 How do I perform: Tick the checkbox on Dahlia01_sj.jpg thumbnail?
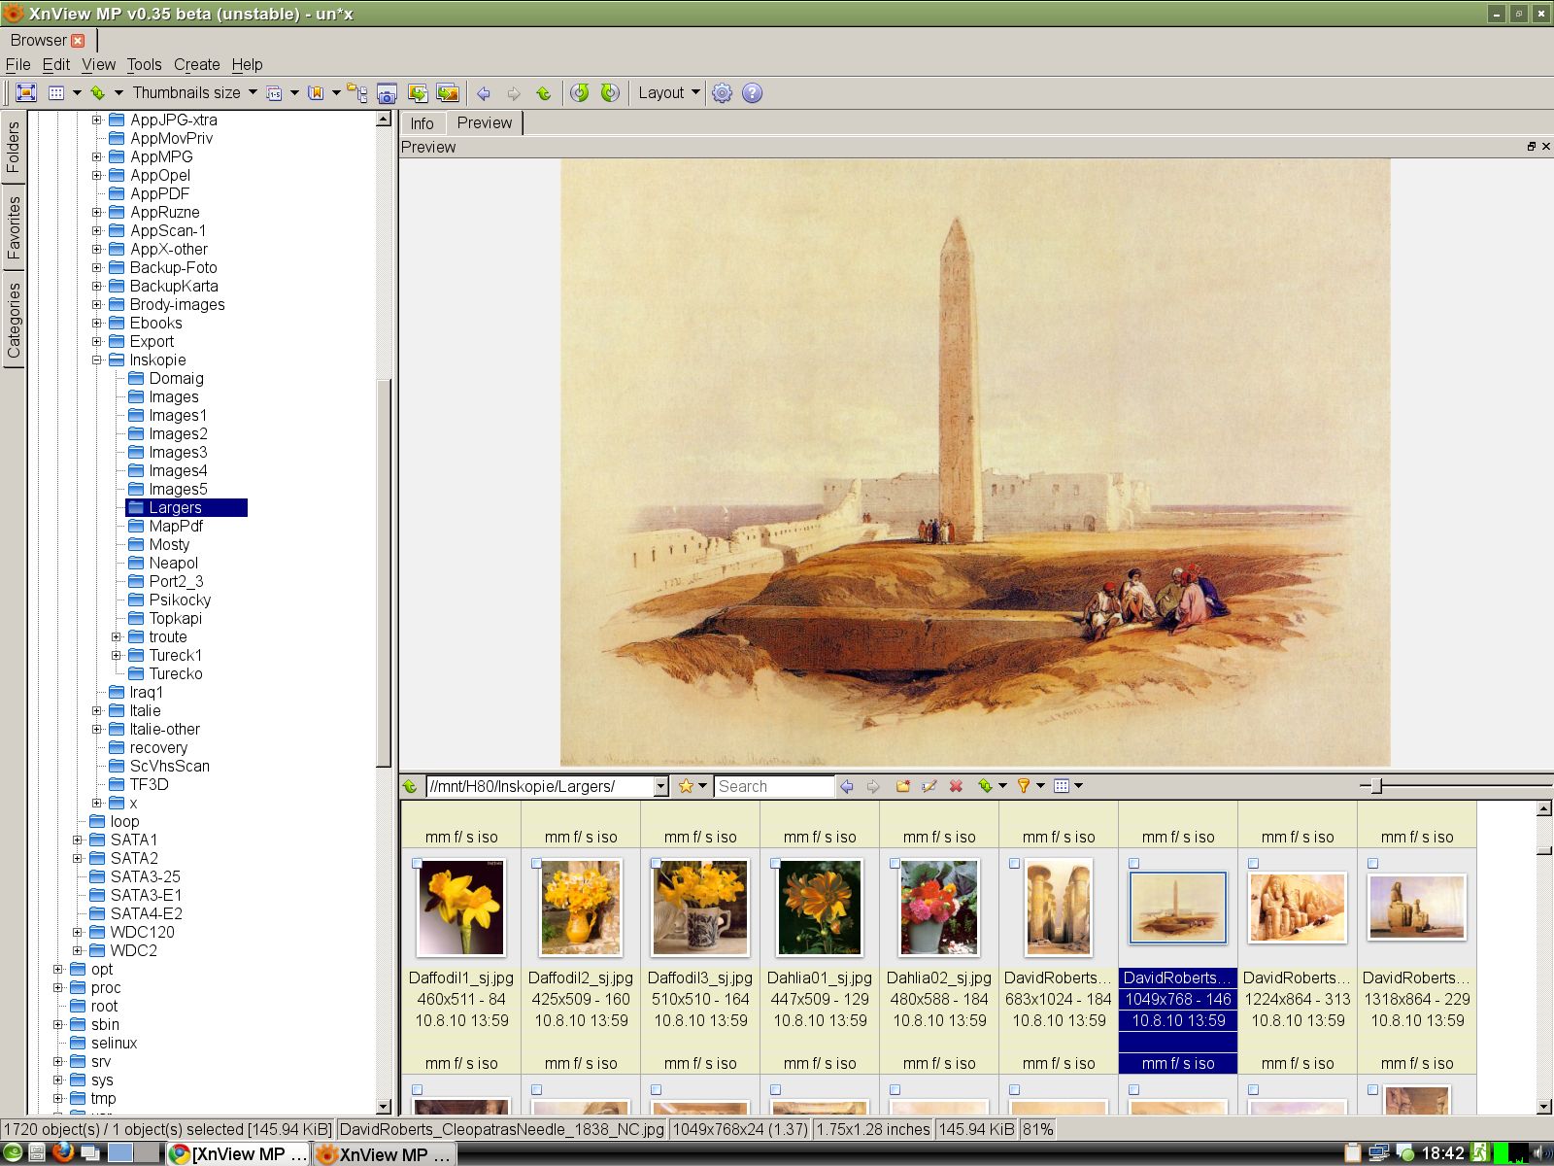point(776,863)
